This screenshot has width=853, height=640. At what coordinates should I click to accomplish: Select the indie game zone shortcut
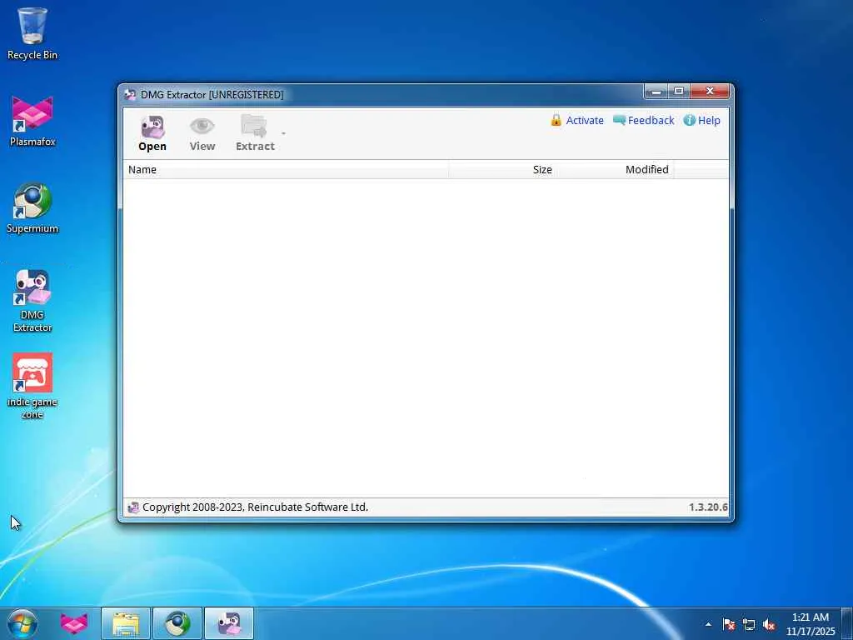click(x=32, y=387)
